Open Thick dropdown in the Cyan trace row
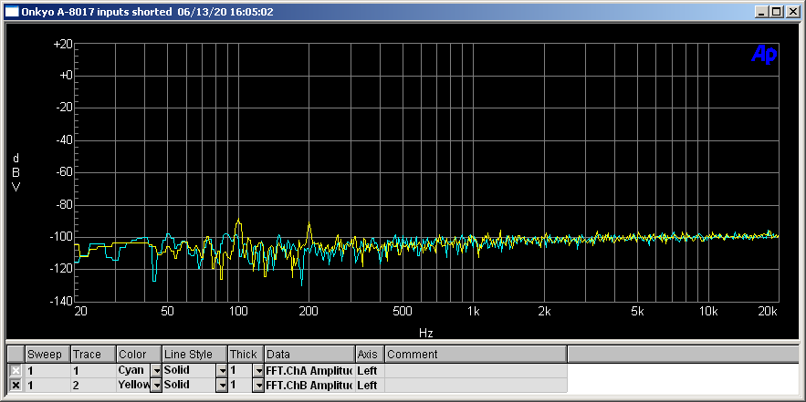Image resolution: width=806 pixels, height=402 pixels. (x=258, y=370)
